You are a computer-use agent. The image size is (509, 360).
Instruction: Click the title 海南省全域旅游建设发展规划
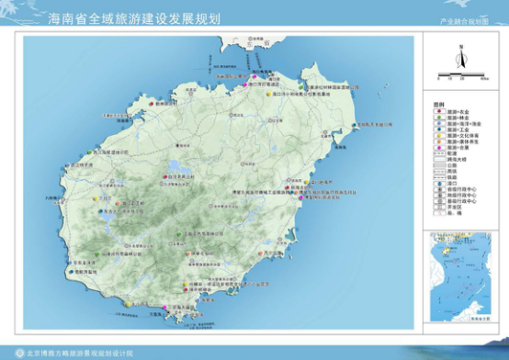coord(134,19)
